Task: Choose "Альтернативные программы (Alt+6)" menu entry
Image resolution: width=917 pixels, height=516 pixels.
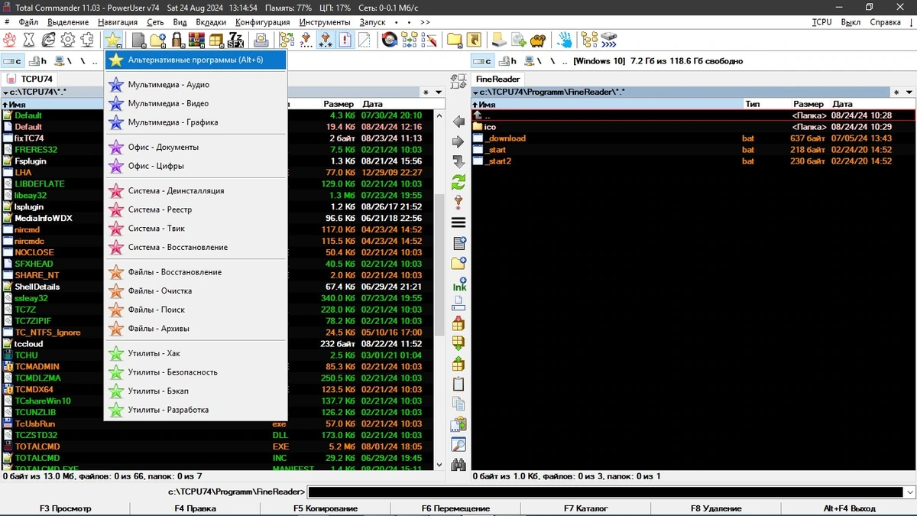Action: [x=196, y=60]
